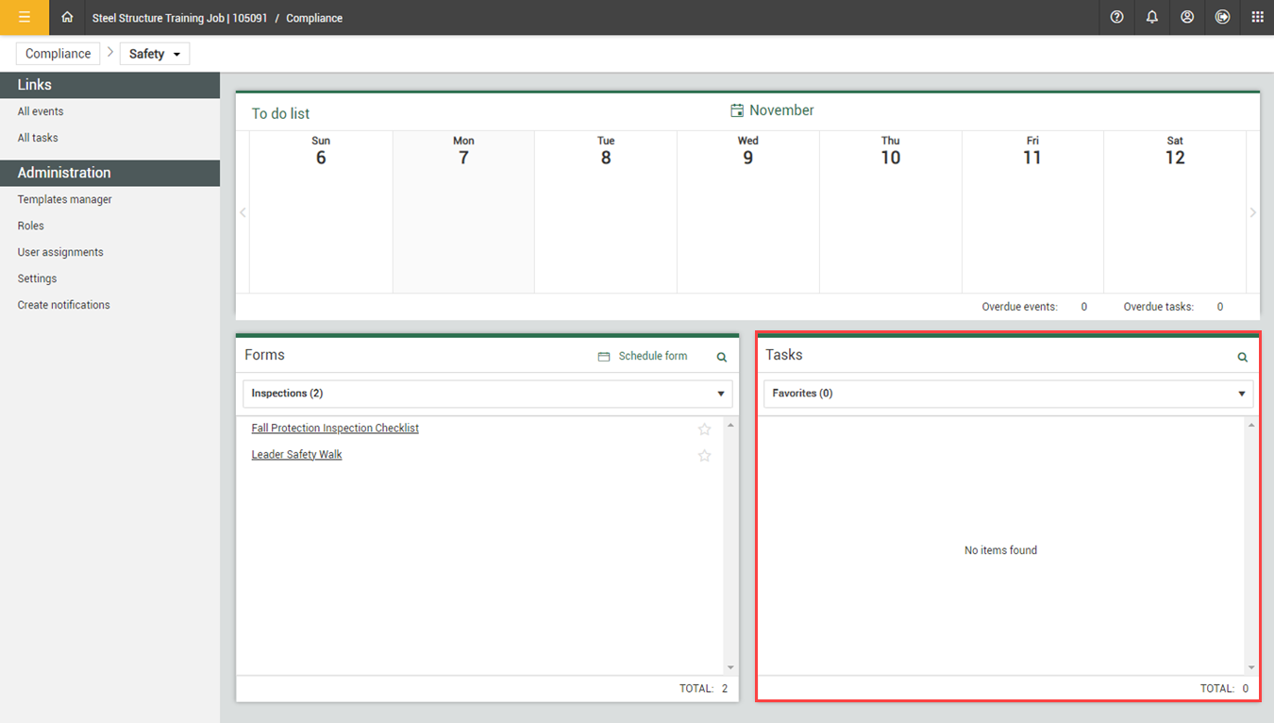
Task: Click the Schedule form button
Action: pyautogui.click(x=643, y=356)
